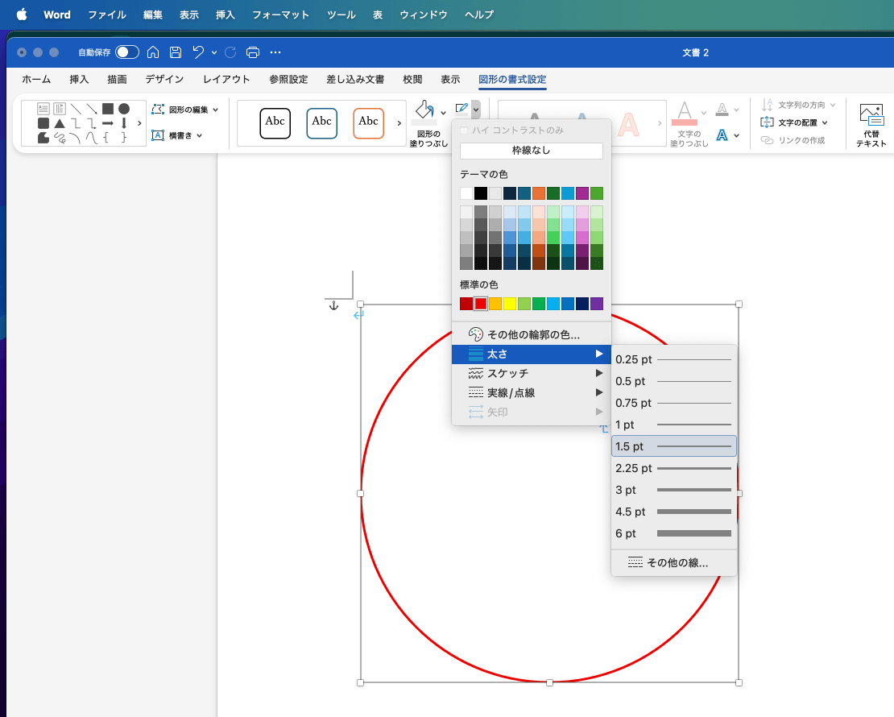Set line weight to 2.25 pt
Image resolution: width=894 pixels, height=717 pixels.
674,468
